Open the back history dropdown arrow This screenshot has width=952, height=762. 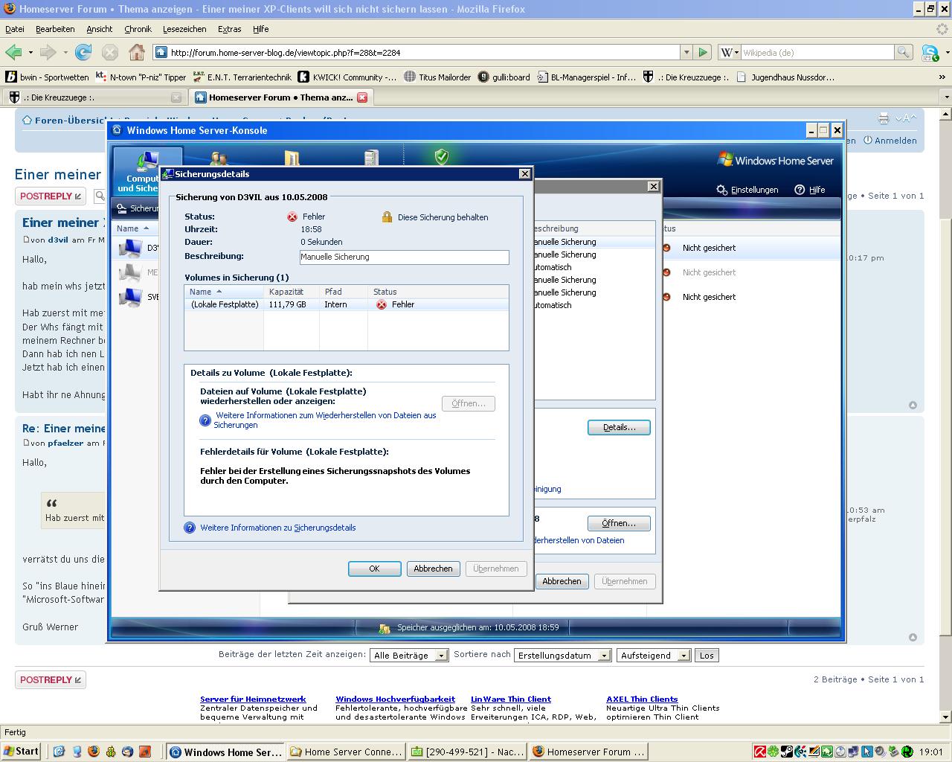pyautogui.click(x=30, y=52)
